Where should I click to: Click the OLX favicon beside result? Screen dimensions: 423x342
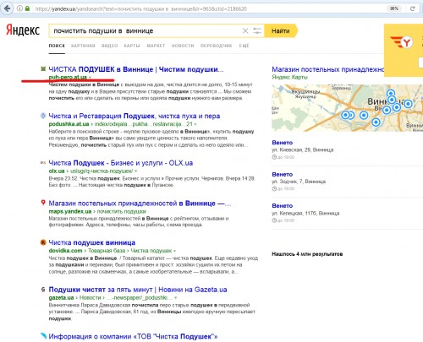pos(43,162)
